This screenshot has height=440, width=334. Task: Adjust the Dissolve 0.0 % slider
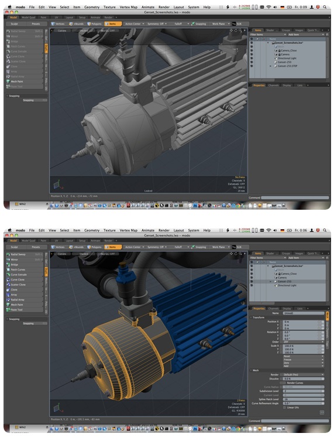(x=304, y=379)
